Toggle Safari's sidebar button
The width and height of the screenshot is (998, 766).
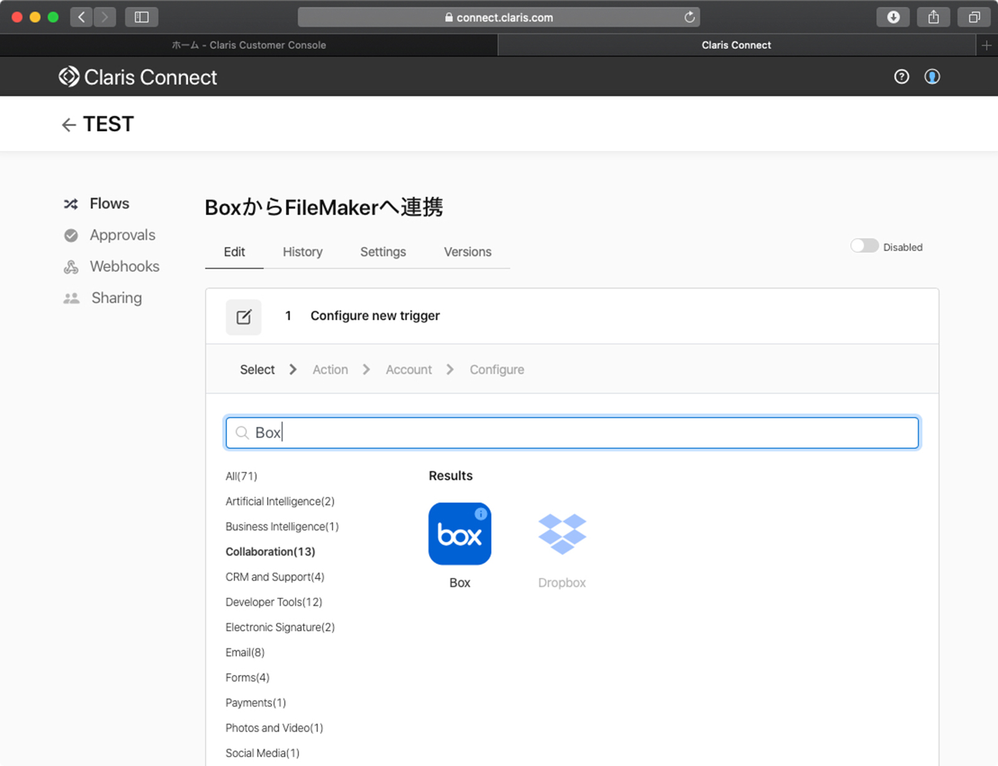[x=142, y=17]
